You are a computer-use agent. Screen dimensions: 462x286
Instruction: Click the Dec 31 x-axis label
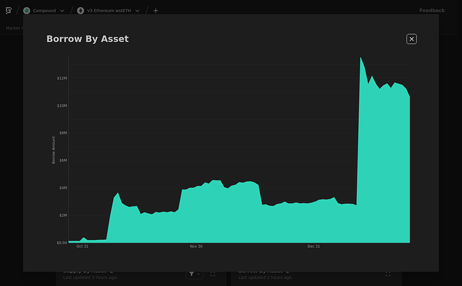coord(313,247)
